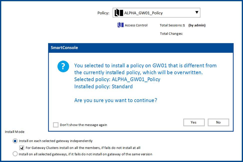Click the Access Control blade icon

coord(121,25)
